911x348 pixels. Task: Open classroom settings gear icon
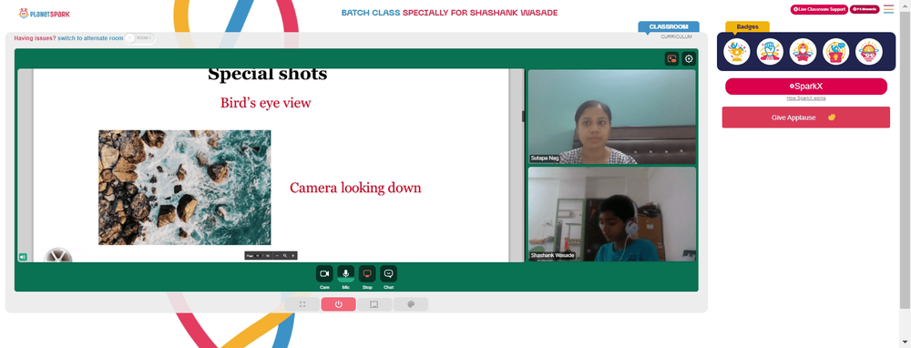coord(689,58)
